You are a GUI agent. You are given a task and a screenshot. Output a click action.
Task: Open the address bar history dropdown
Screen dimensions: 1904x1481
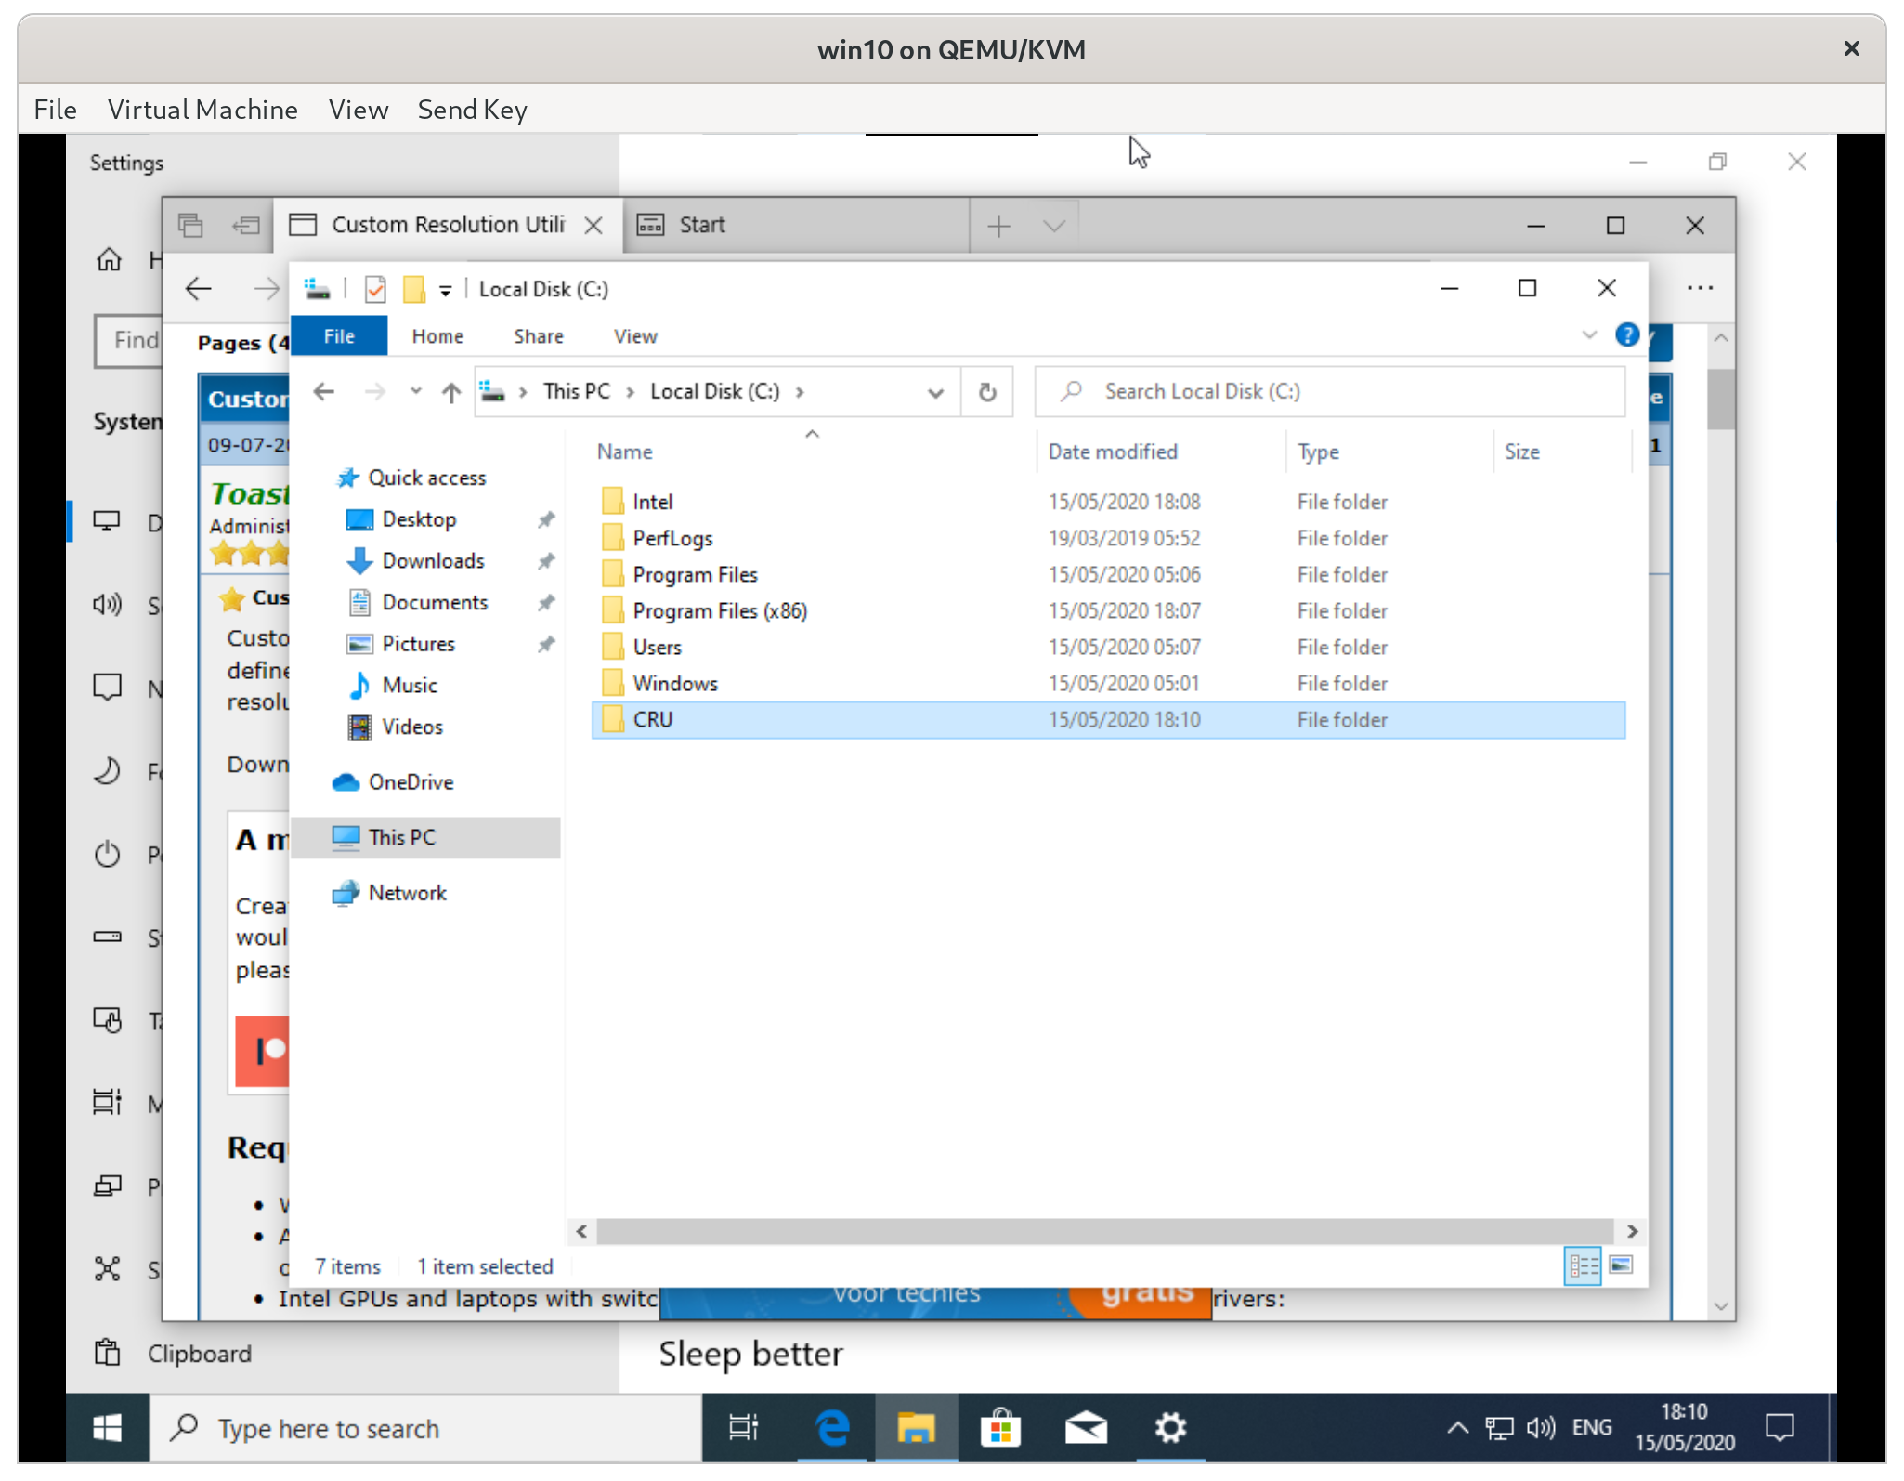(935, 391)
